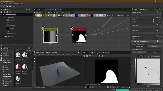Switch to the Graph tab

(x=38, y=10)
